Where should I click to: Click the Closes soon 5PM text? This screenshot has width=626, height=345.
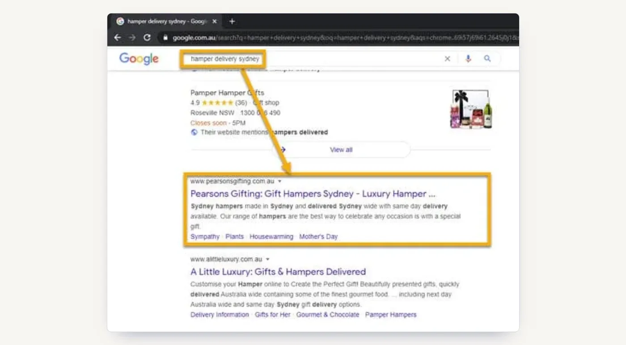(218, 123)
